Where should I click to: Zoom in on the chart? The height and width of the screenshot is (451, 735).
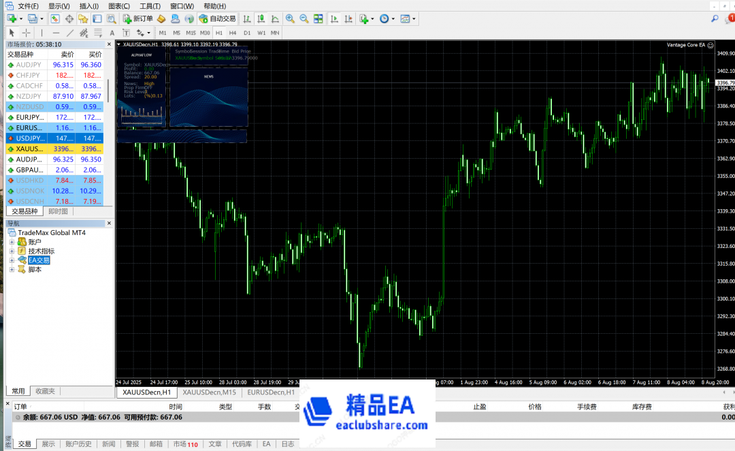290,18
